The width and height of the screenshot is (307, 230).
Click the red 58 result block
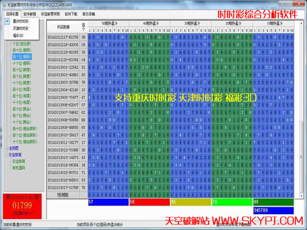click(149, 203)
